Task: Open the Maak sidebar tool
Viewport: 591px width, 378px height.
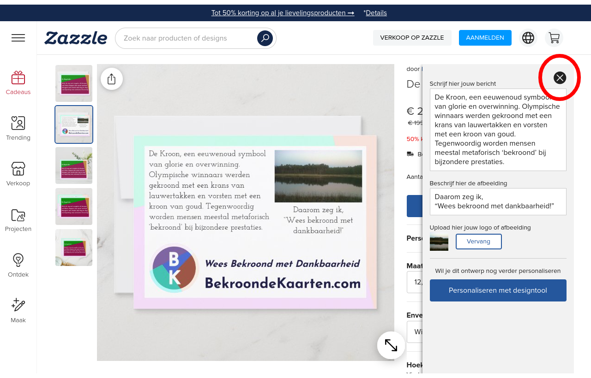Action: coord(18,311)
